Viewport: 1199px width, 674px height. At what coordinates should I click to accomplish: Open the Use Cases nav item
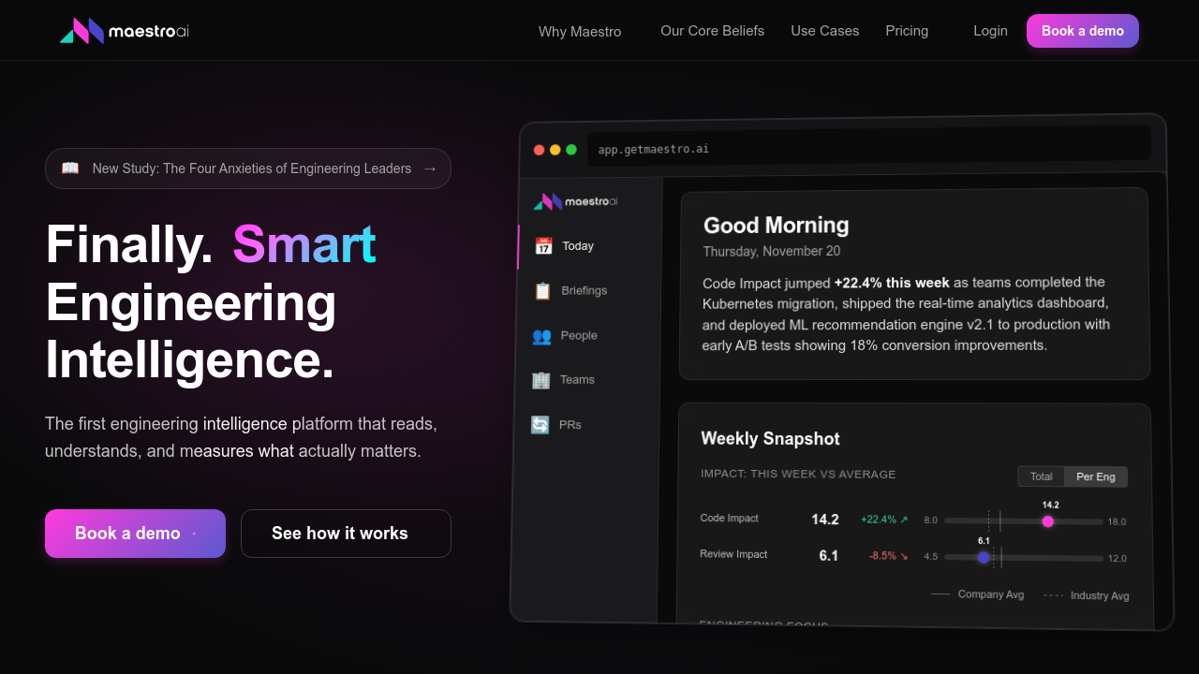click(x=824, y=31)
